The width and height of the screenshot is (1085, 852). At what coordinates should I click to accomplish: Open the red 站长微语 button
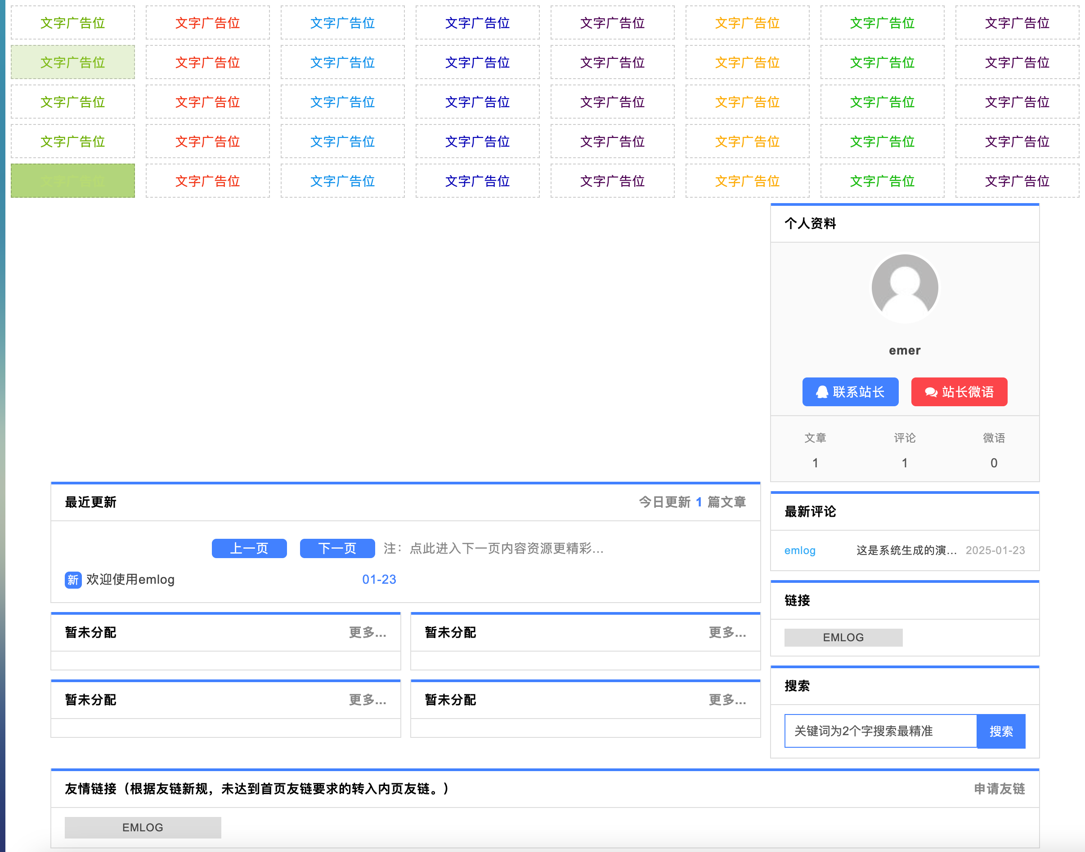pyautogui.click(x=959, y=392)
